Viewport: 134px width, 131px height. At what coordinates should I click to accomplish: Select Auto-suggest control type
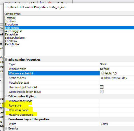click(14, 31)
